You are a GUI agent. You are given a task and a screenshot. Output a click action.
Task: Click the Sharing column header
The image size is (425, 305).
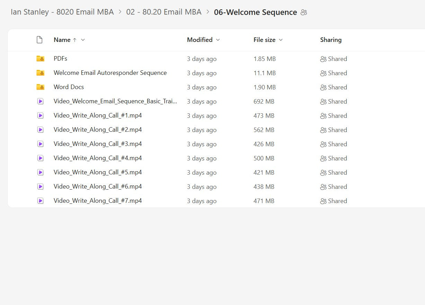[x=331, y=40]
